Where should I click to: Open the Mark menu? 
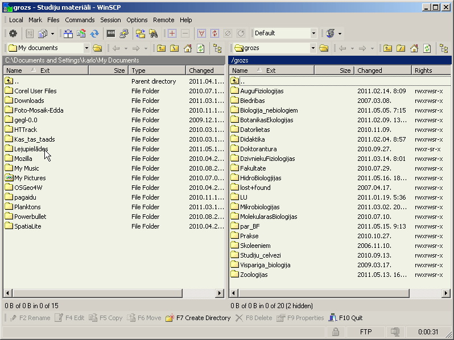35,20
